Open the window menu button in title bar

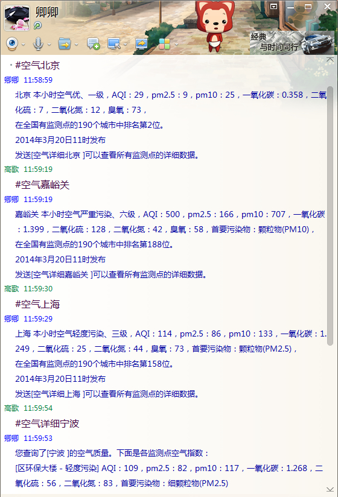tap(273, 7)
